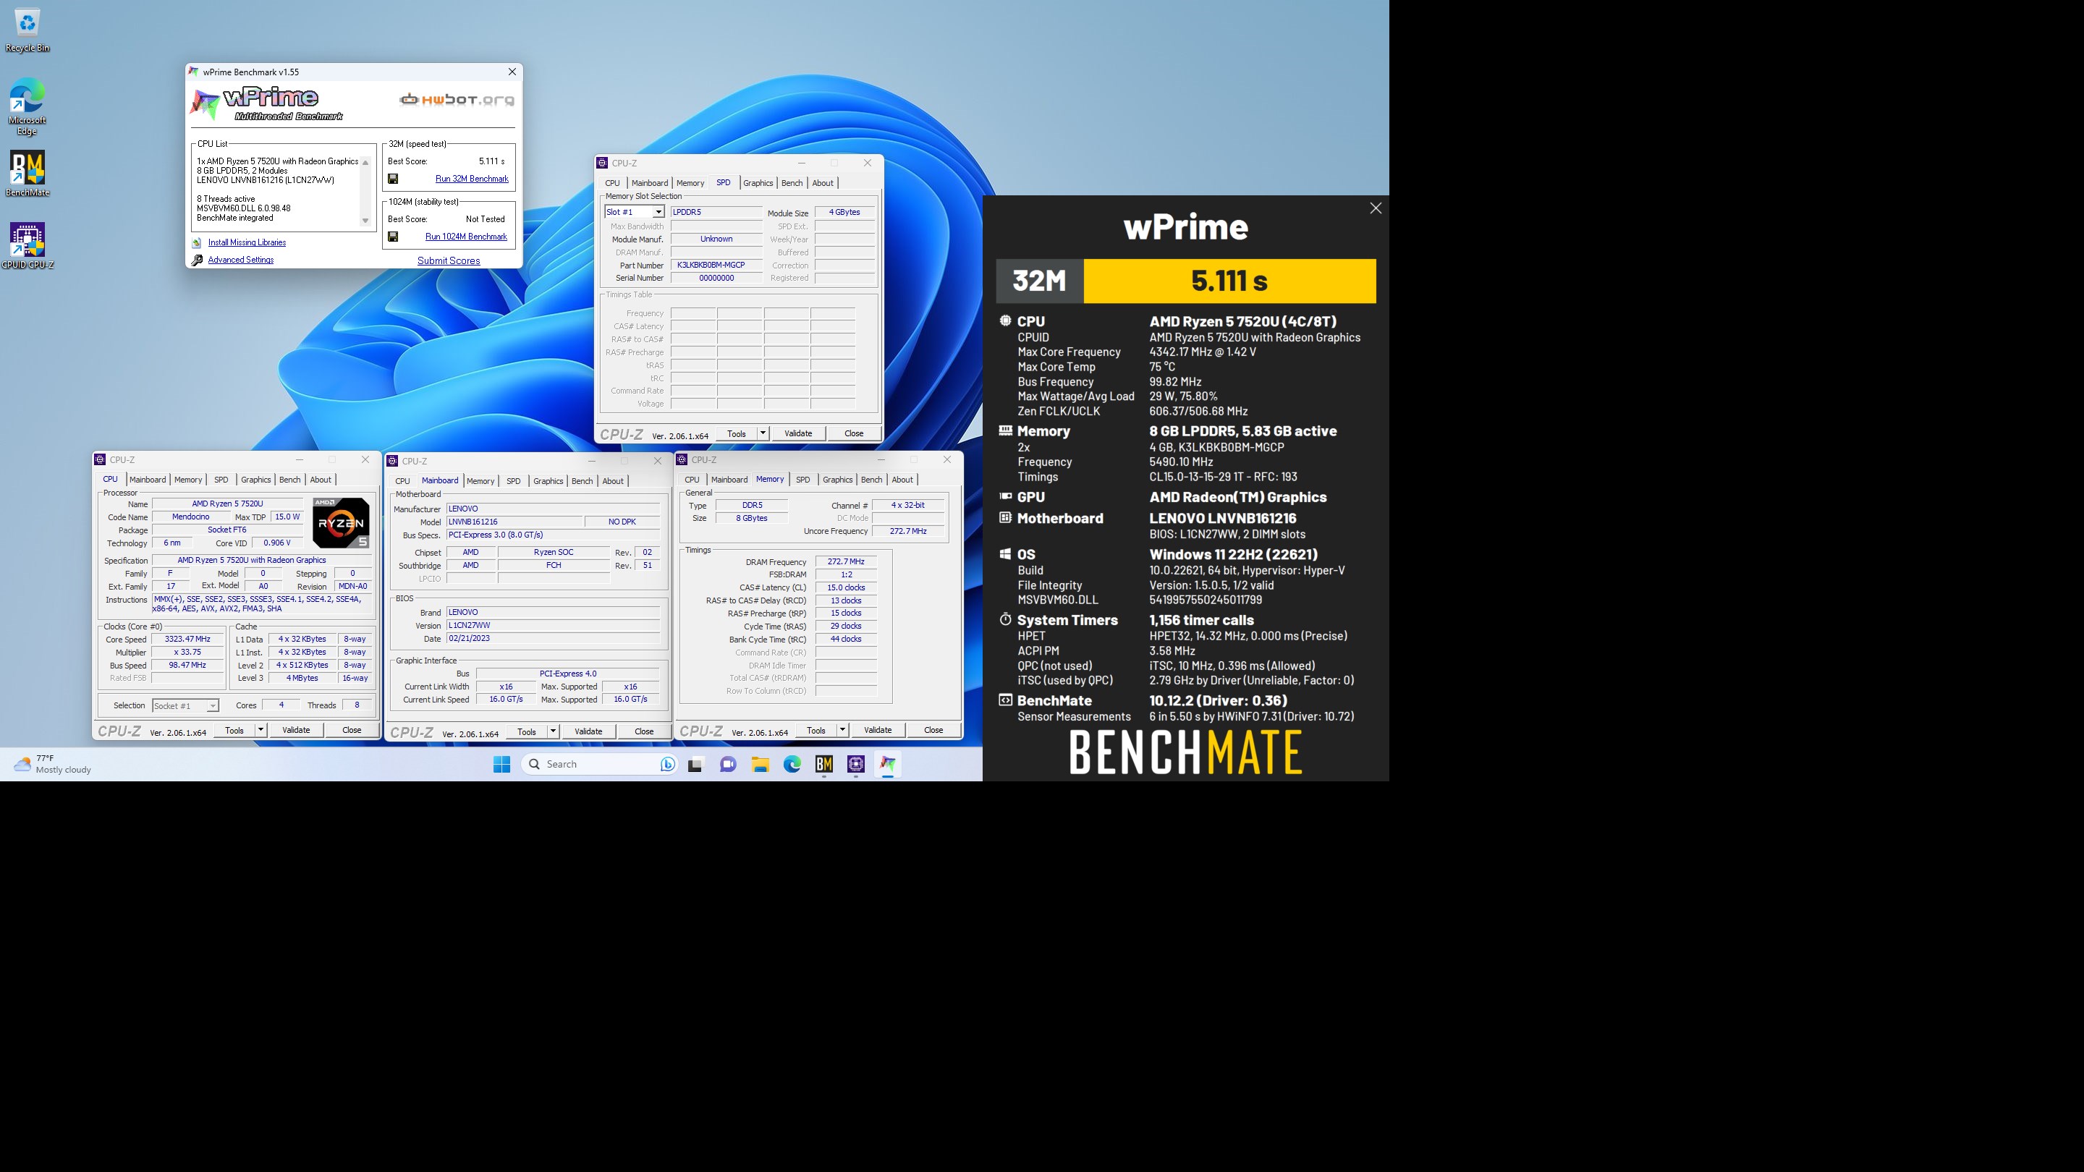Click the CPU-Z SPD window title bar icon

[x=602, y=164]
